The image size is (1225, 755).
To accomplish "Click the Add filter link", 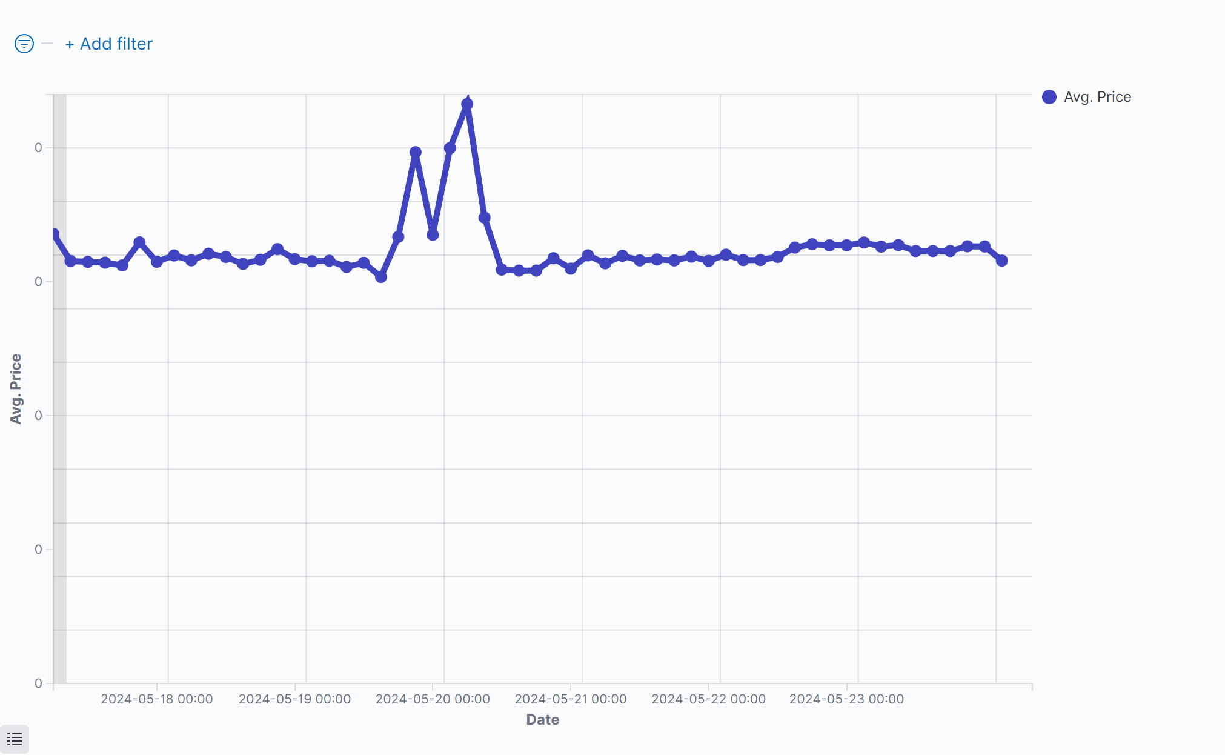I will [x=109, y=44].
